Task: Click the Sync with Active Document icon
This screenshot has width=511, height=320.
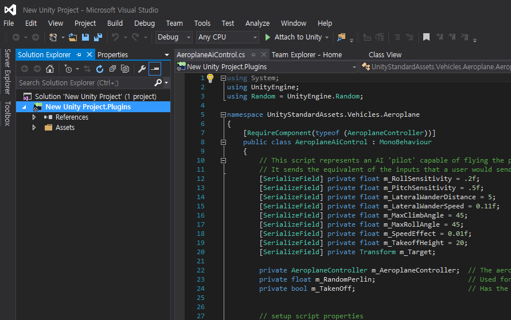Action: pyautogui.click(x=87, y=69)
